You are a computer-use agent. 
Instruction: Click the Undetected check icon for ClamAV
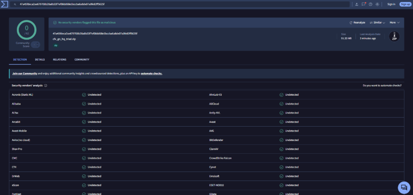(x=282, y=149)
